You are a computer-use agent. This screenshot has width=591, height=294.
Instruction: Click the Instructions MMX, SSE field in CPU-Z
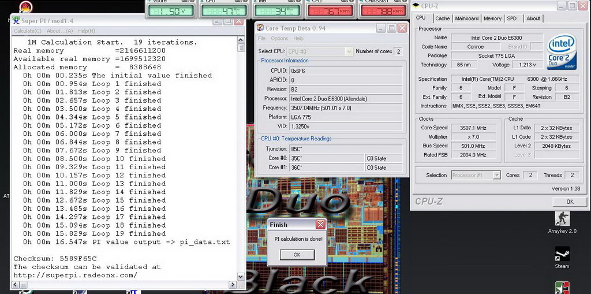click(x=515, y=106)
